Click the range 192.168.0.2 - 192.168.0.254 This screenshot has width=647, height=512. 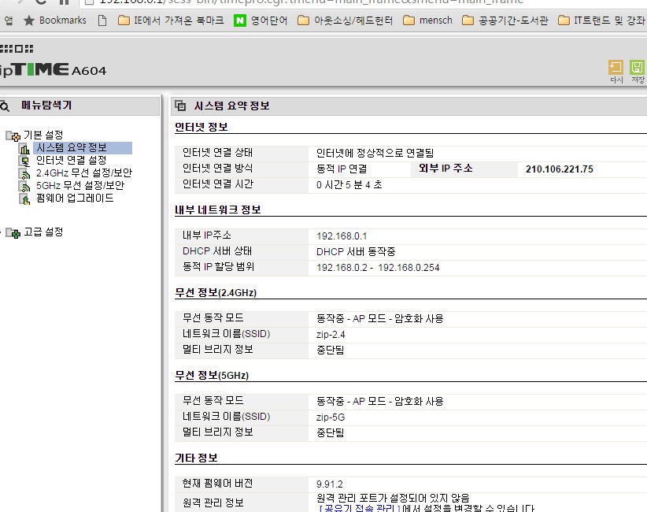coord(378,268)
